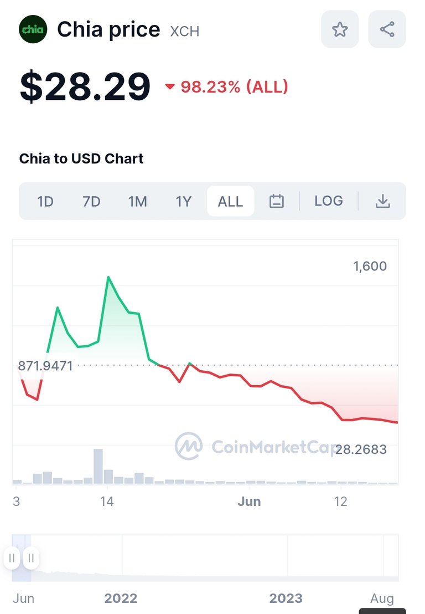Click the 2023 area of timeline navigator

286,598
